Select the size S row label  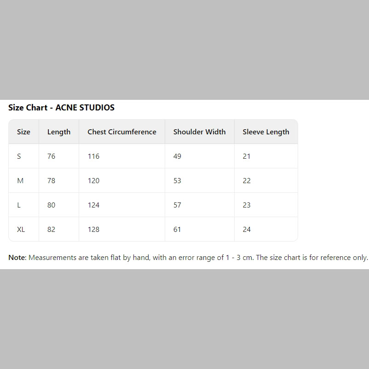19,156
